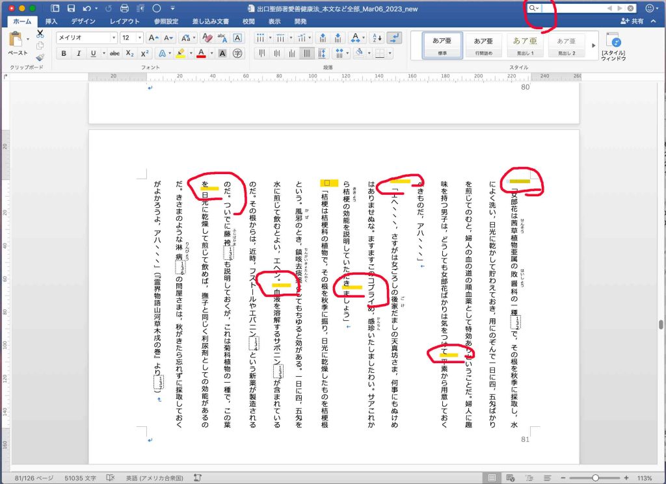Viewport: 666px width, 484px height.
Task: Decrease font size with A▼ icon
Action: click(x=168, y=38)
